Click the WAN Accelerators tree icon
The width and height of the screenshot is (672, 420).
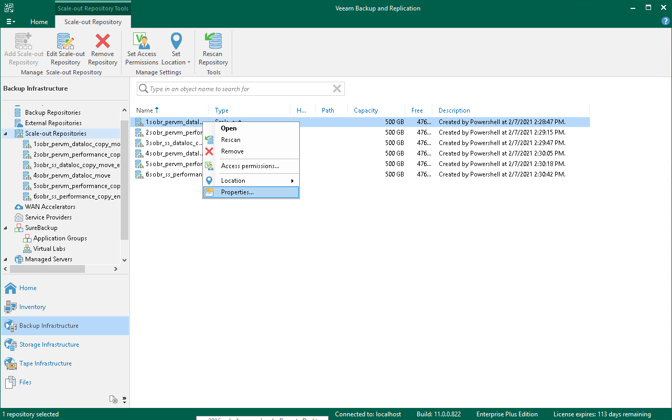[x=19, y=207]
